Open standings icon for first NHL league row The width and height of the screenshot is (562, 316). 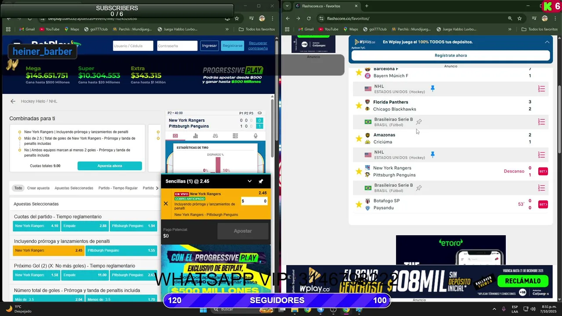(x=541, y=89)
